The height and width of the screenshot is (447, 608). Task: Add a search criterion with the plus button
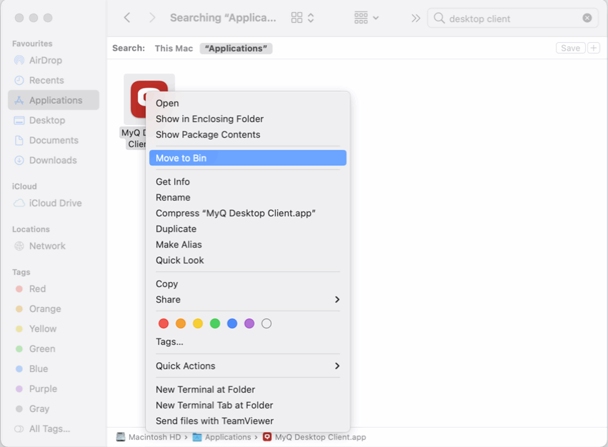click(593, 48)
